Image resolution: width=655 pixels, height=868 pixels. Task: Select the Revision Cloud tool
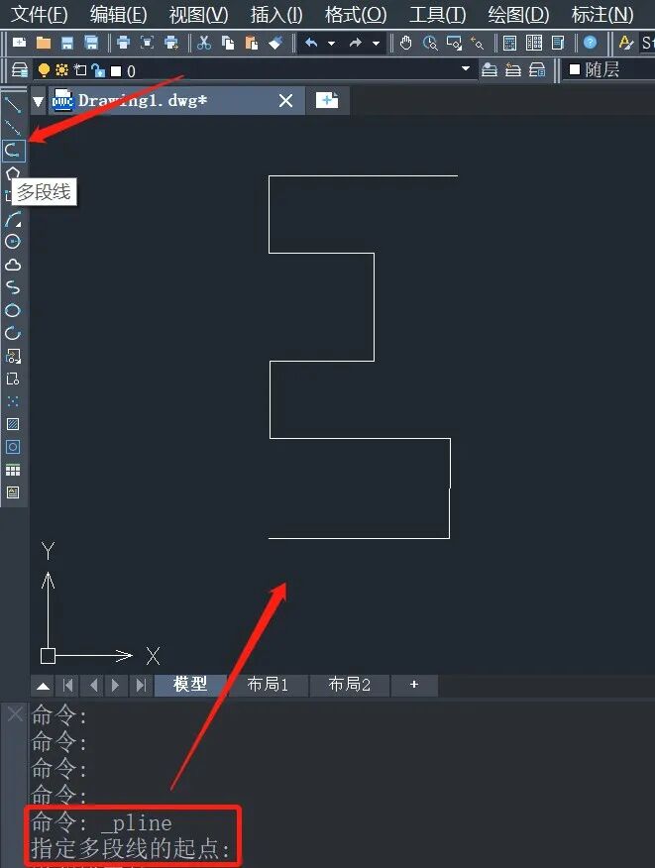(x=13, y=265)
